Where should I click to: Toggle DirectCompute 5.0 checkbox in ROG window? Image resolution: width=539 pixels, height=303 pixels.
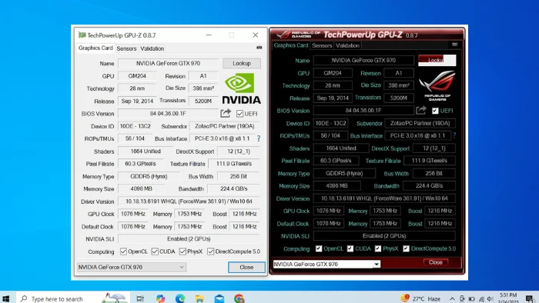pos(406,248)
